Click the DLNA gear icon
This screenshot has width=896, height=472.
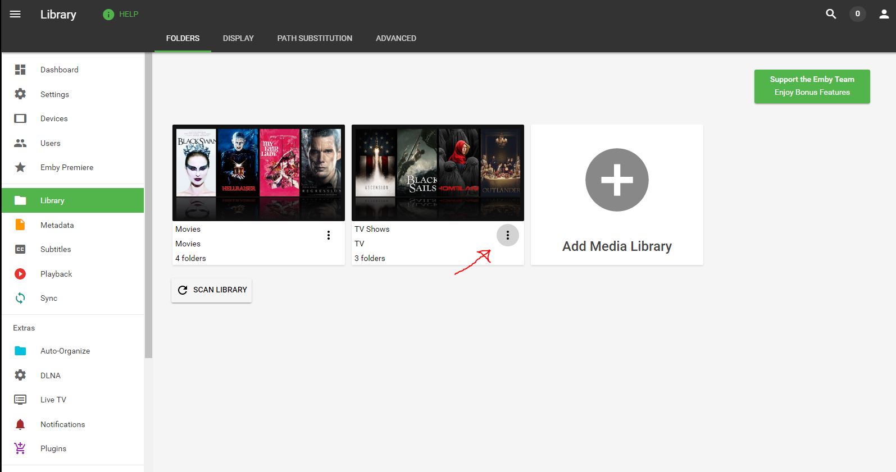pos(20,375)
